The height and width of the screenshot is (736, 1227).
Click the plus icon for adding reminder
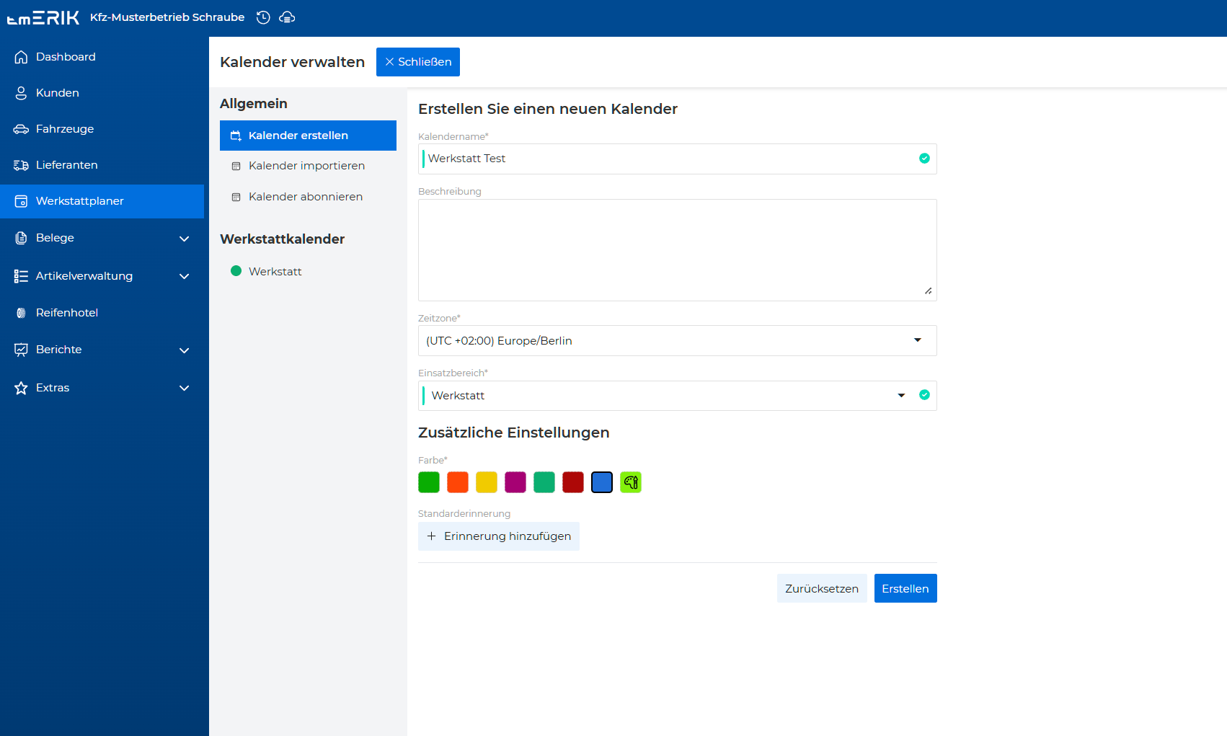tap(431, 536)
